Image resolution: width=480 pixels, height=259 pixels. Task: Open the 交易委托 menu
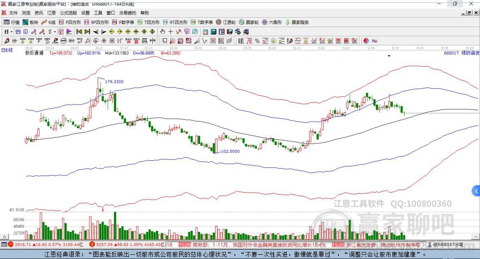pyautogui.click(x=127, y=13)
